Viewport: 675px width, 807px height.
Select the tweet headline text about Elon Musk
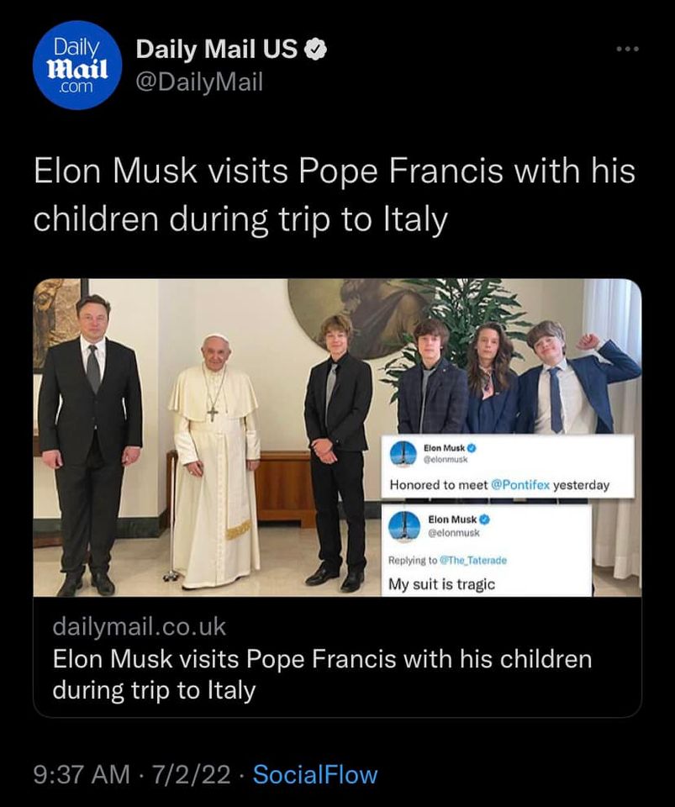pyautogui.click(x=334, y=194)
